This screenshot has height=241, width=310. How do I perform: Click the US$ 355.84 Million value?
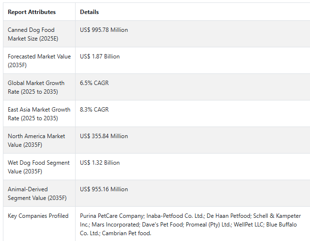tap(104, 136)
